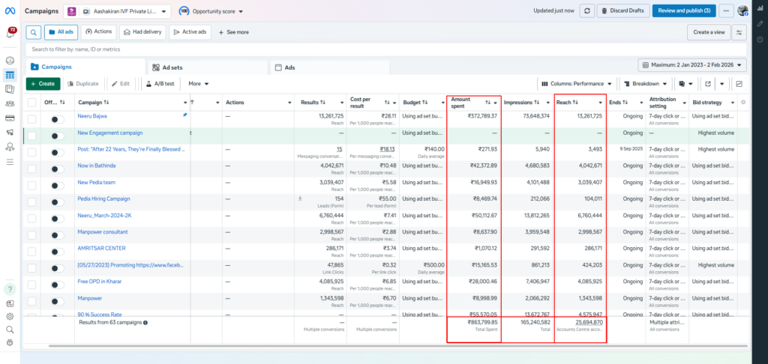
Task: Click the Pedia Hiring Campaign link
Action: (x=103, y=198)
